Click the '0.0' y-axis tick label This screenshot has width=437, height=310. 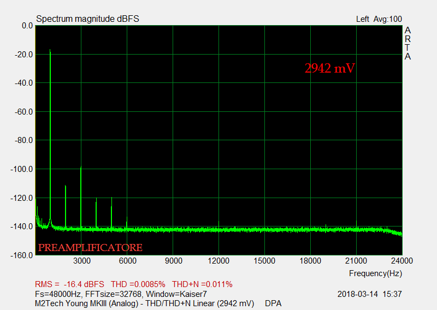pyautogui.click(x=27, y=26)
